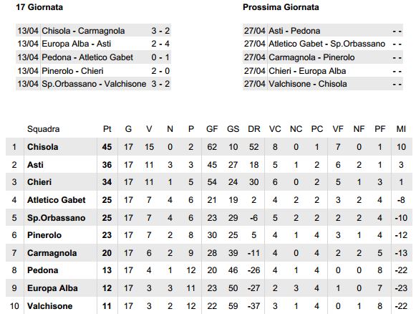Select the Chisola - Carmagnola 3-2 result

point(93,31)
